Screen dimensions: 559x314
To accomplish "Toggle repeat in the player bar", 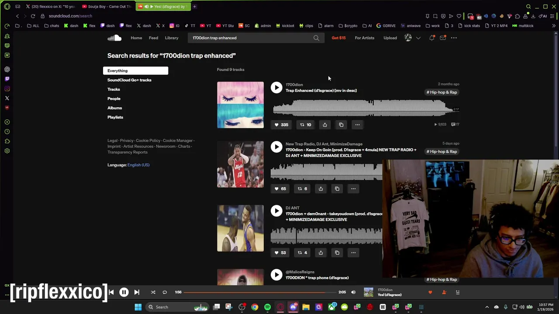I will (x=165, y=292).
